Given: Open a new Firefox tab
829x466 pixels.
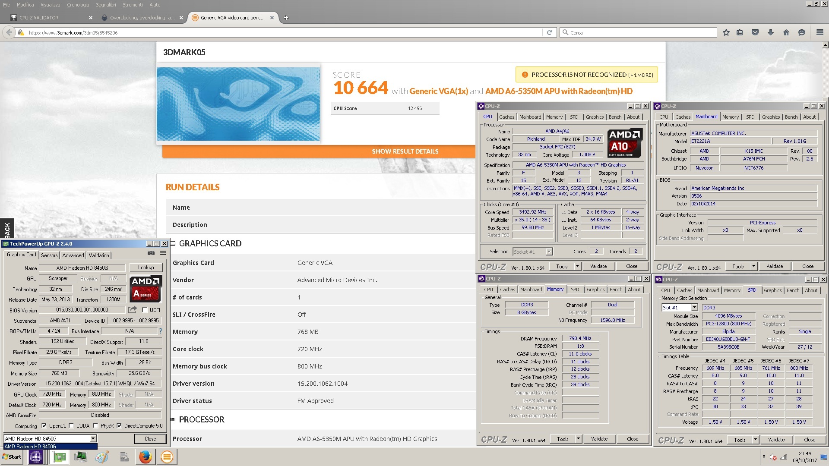Looking at the screenshot, I should point(286,18).
